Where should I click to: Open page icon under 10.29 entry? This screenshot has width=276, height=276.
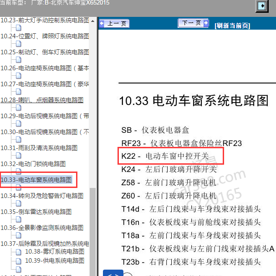[x=19, y=124]
